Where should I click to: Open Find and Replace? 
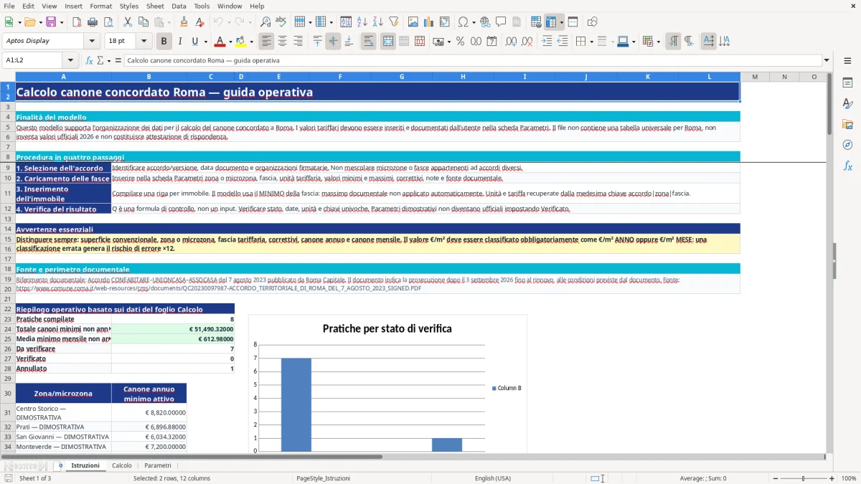[265, 22]
